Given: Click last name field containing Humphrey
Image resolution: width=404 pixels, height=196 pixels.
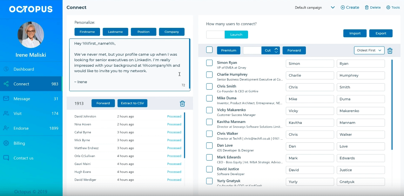Looking at the screenshot, I should click(x=361, y=75).
